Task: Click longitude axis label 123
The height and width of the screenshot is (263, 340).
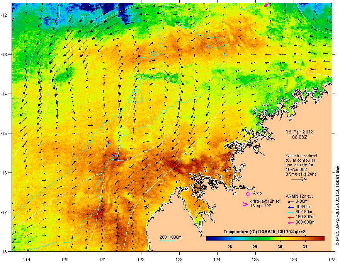Action: point(179,259)
